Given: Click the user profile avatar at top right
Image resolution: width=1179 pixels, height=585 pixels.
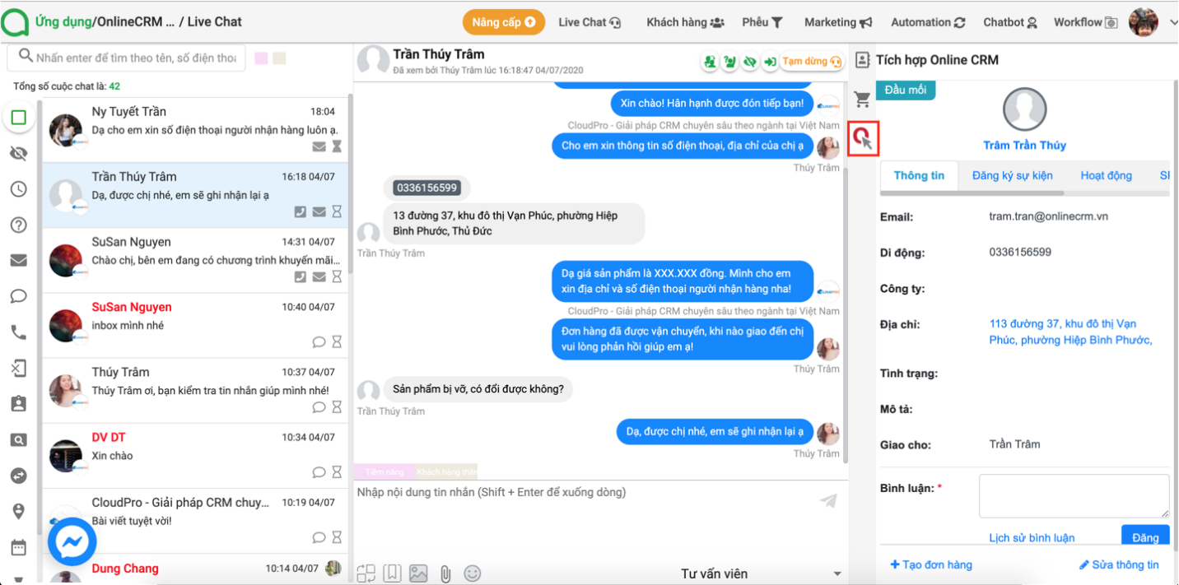Looking at the screenshot, I should [1144, 22].
